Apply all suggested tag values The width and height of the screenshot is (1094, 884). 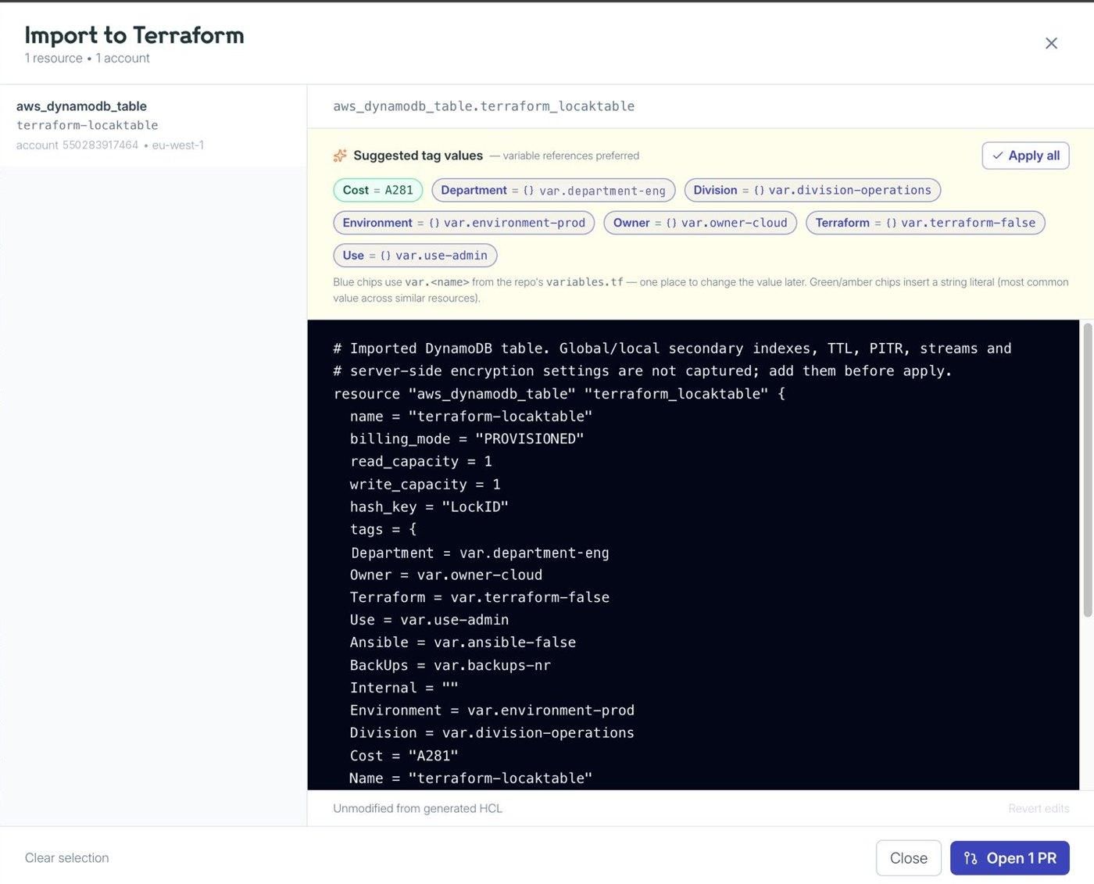click(x=1025, y=156)
